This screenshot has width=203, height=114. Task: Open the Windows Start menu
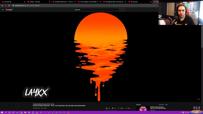(2, 112)
